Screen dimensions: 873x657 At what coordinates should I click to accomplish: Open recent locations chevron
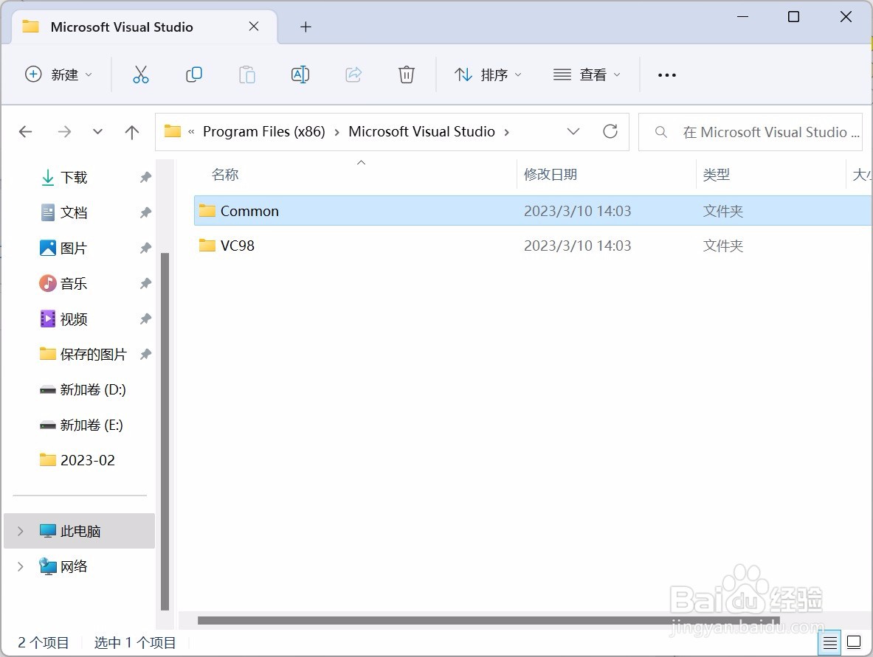97,132
